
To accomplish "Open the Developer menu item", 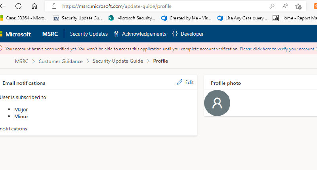I will (188, 34).
